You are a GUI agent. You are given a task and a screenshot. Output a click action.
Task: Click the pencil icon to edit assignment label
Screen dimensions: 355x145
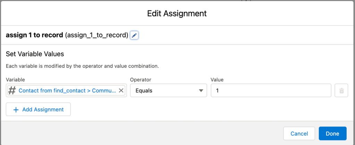click(134, 35)
